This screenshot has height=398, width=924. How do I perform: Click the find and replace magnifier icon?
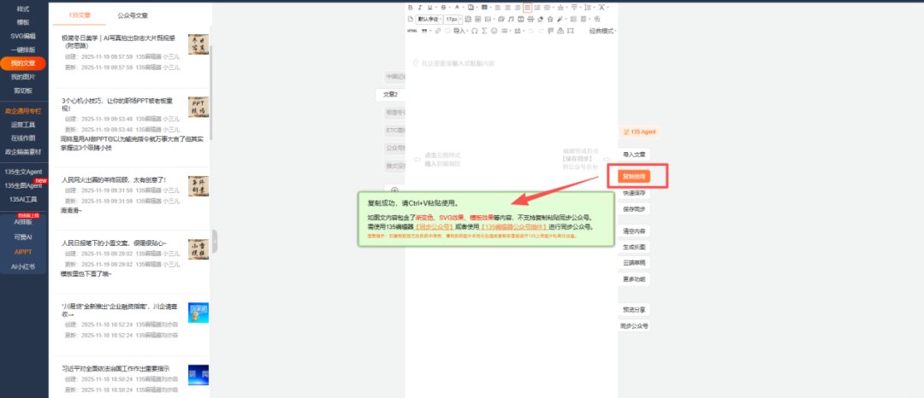pyautogui.click(x=597, y=19)
